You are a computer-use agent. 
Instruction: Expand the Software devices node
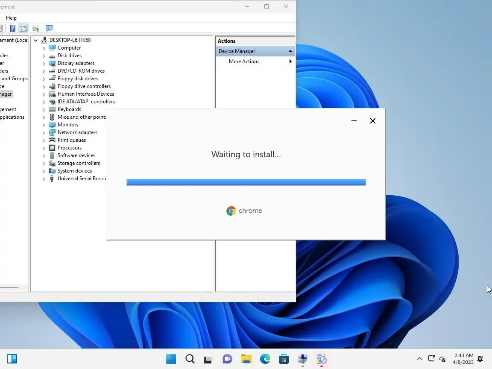tap(44, 155)
